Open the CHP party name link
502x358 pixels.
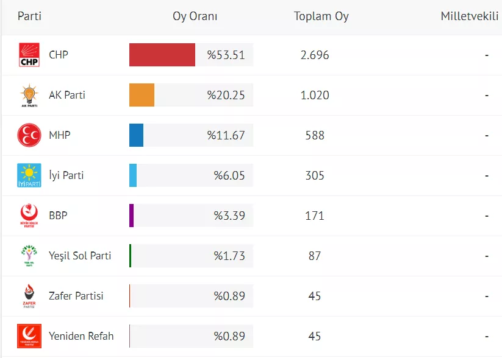pyautogui.click(x=59, y=55)
